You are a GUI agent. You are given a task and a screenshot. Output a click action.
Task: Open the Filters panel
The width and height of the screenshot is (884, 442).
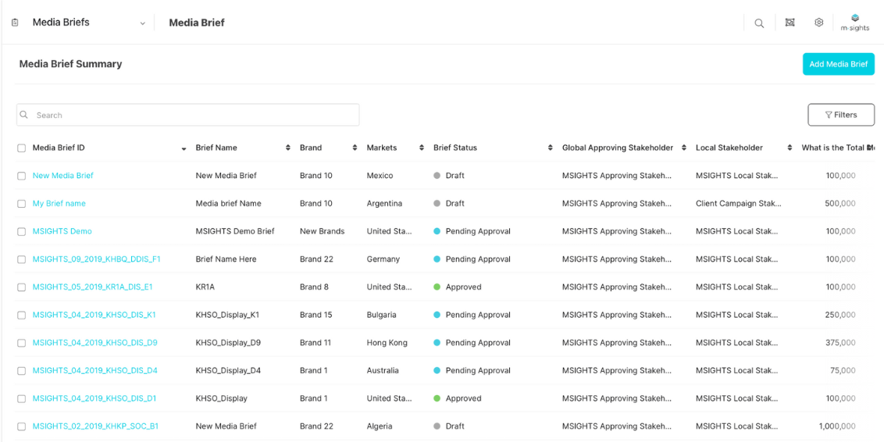[x=840, y=115]
